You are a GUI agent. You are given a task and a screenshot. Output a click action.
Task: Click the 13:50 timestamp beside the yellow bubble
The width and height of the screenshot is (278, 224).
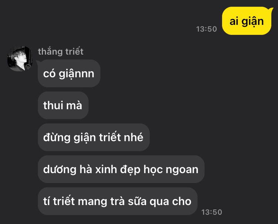206,29
